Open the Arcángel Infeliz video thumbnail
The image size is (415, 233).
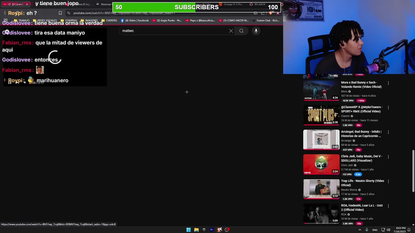tap(321, 139)
